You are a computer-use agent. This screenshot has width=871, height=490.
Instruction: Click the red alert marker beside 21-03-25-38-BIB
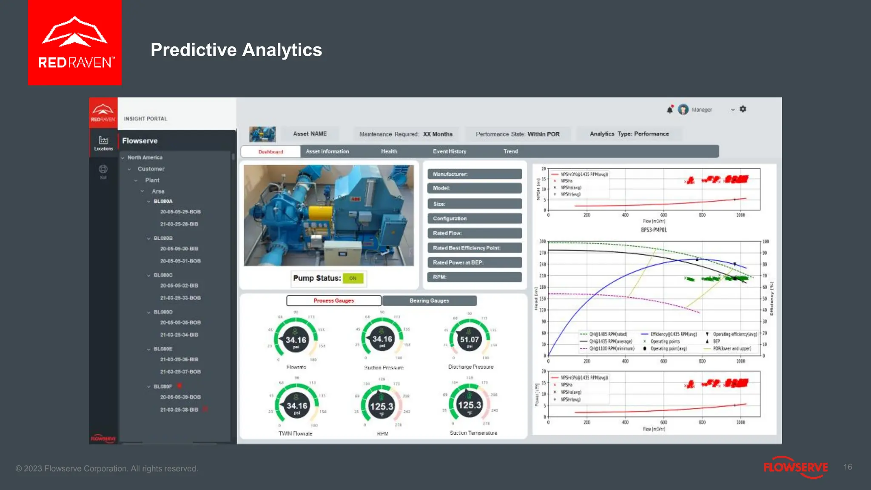[205, 409]
